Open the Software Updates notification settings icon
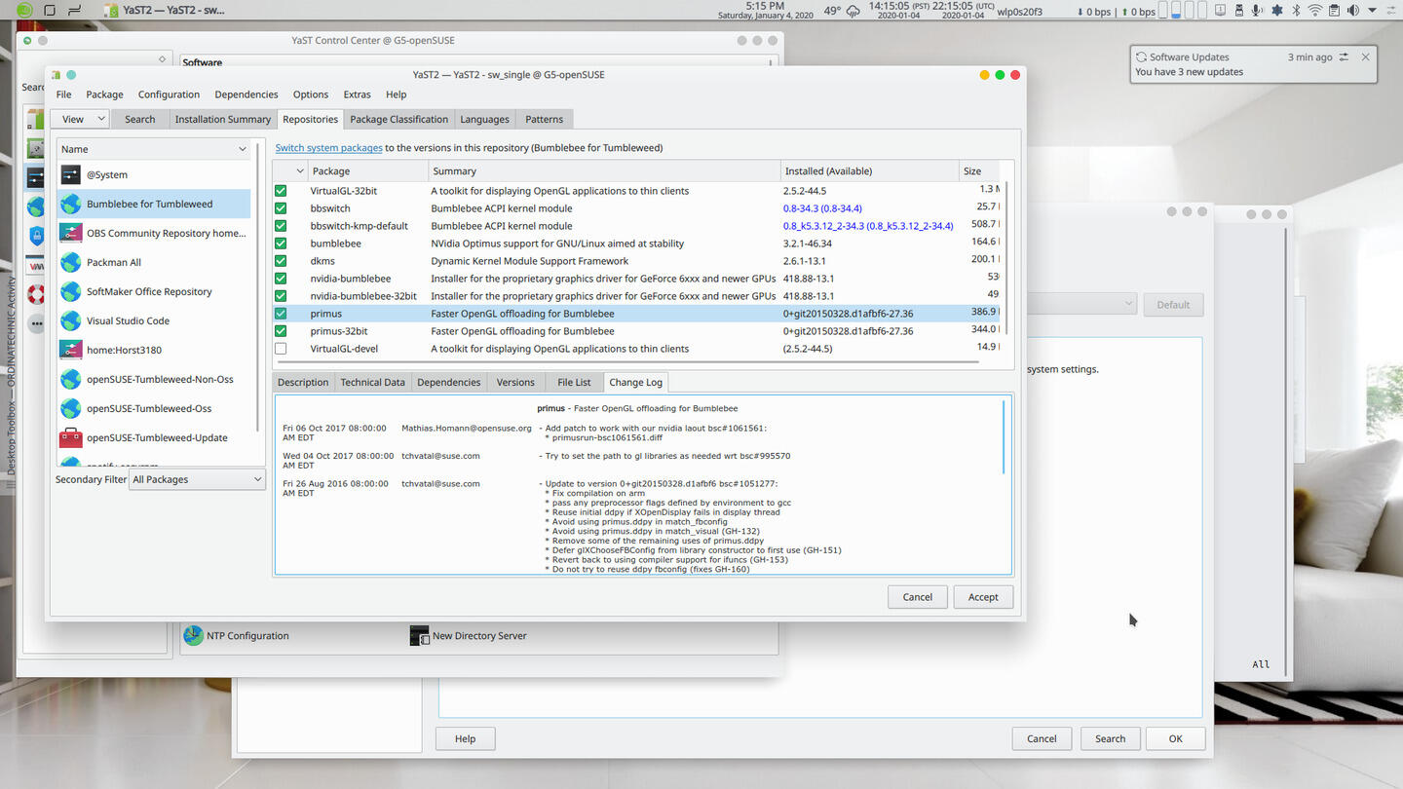The image size is (1403, 789). (1344, 56)
